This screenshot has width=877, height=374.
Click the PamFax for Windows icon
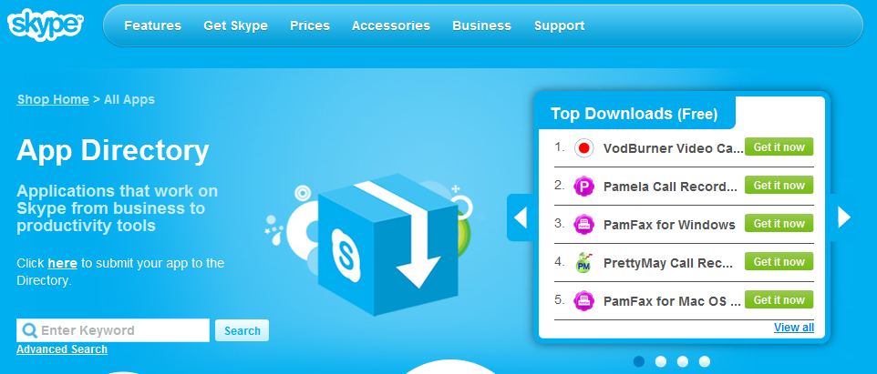[583, 225]
